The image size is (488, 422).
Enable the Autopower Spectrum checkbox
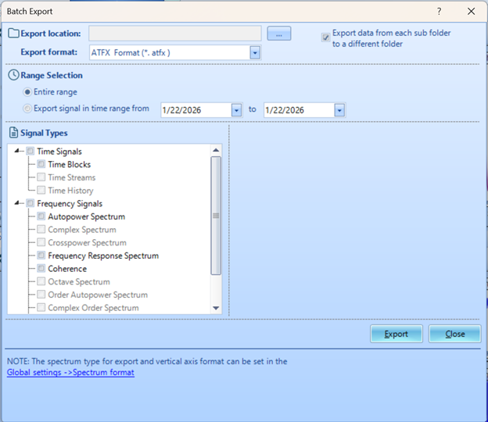41,216
